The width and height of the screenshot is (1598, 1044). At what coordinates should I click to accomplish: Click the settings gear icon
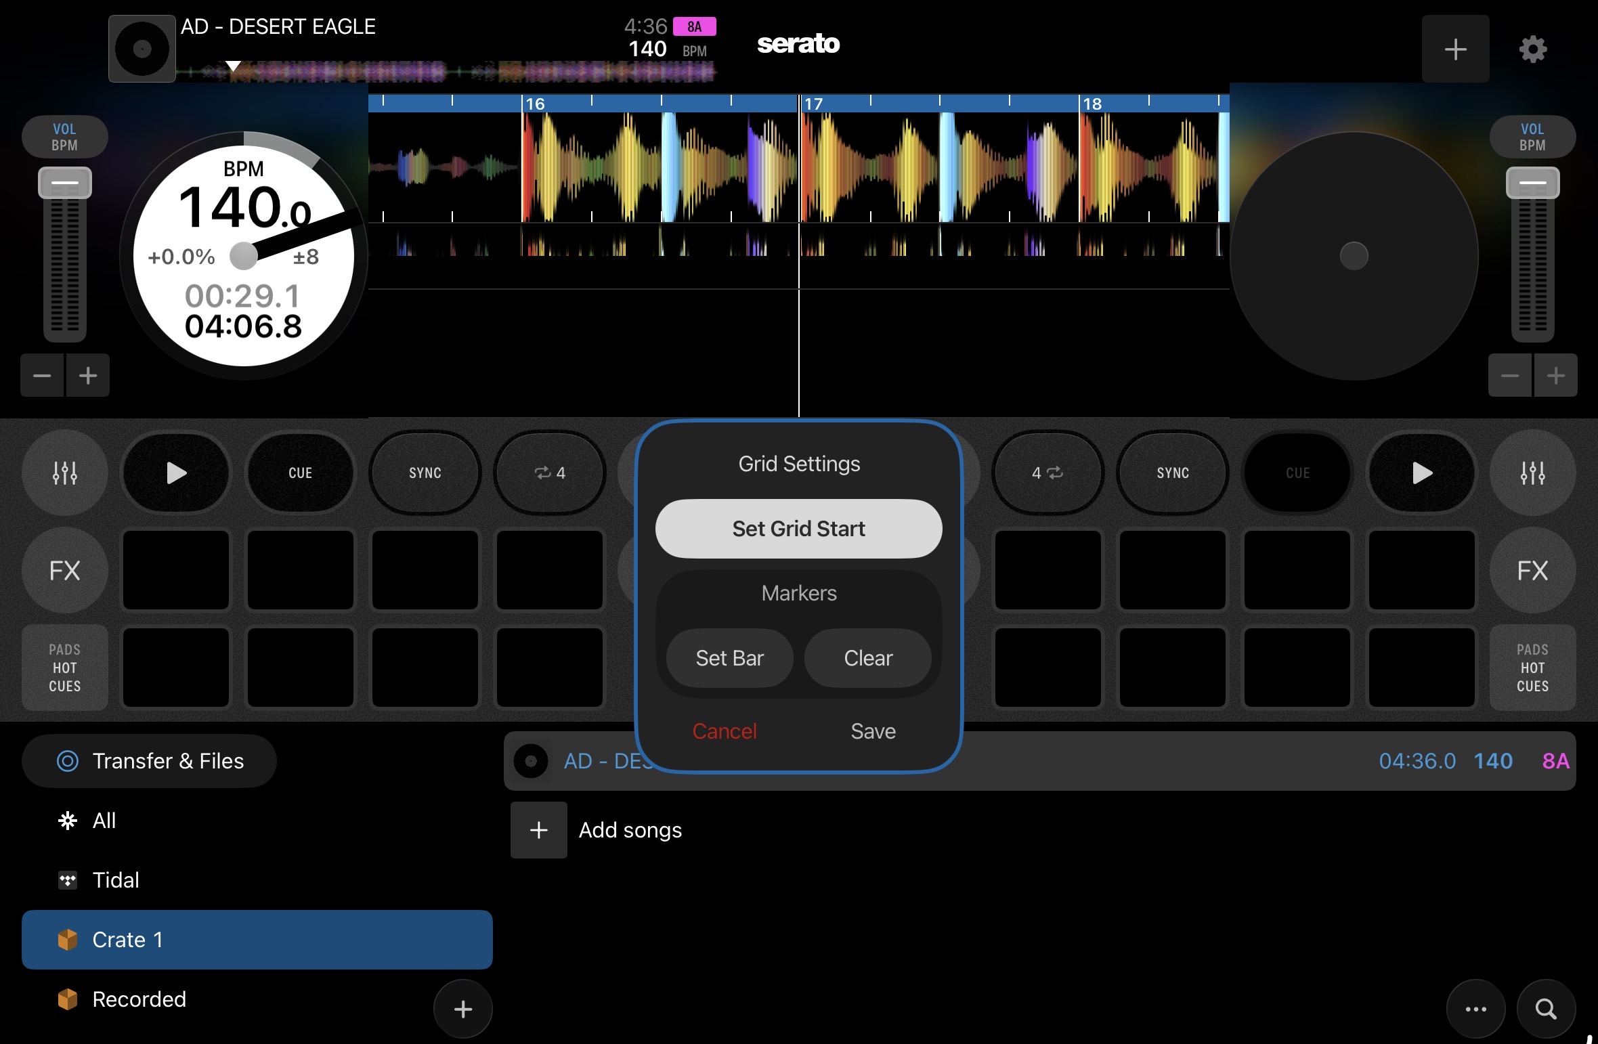[x=1533, y=49]
